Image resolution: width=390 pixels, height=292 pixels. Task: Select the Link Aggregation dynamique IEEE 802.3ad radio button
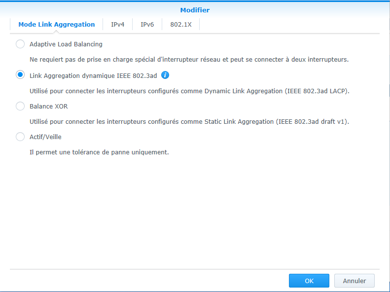tap(20, 74)
